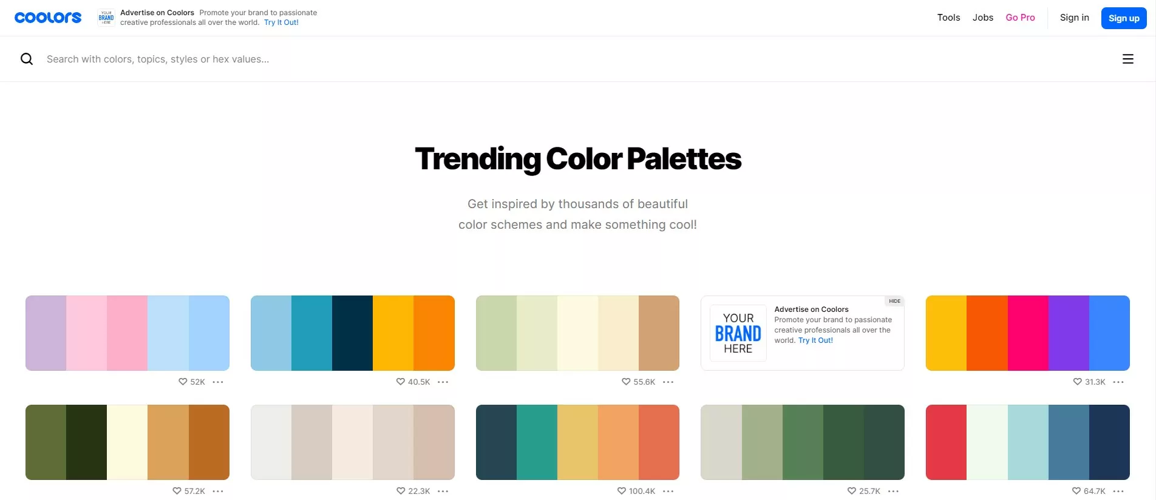Open options menu for the 22.3K palette
The width and height of the screenshot is (1156, 500).
tap(443, 491)
